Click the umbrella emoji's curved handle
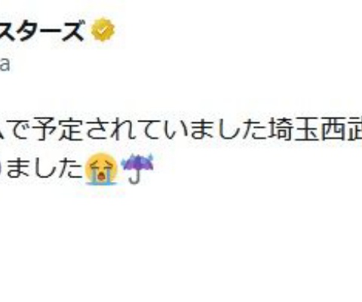Image resolution: width=362 pixels, height=302 pixels. click(134, 177)
